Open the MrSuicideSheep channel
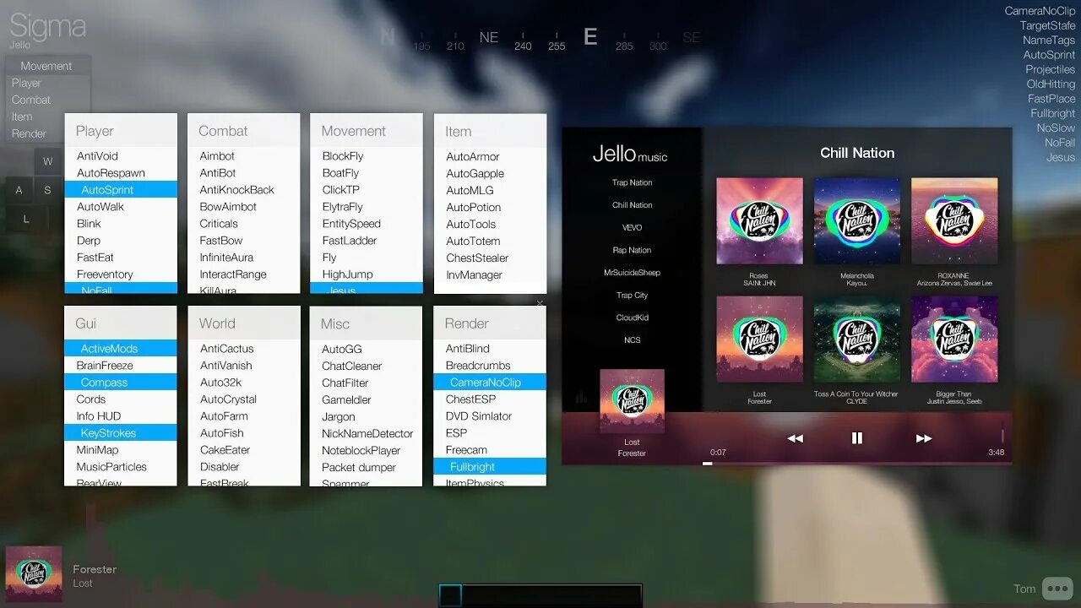This screenshot has height=608, width=1081. coord(633,273)
